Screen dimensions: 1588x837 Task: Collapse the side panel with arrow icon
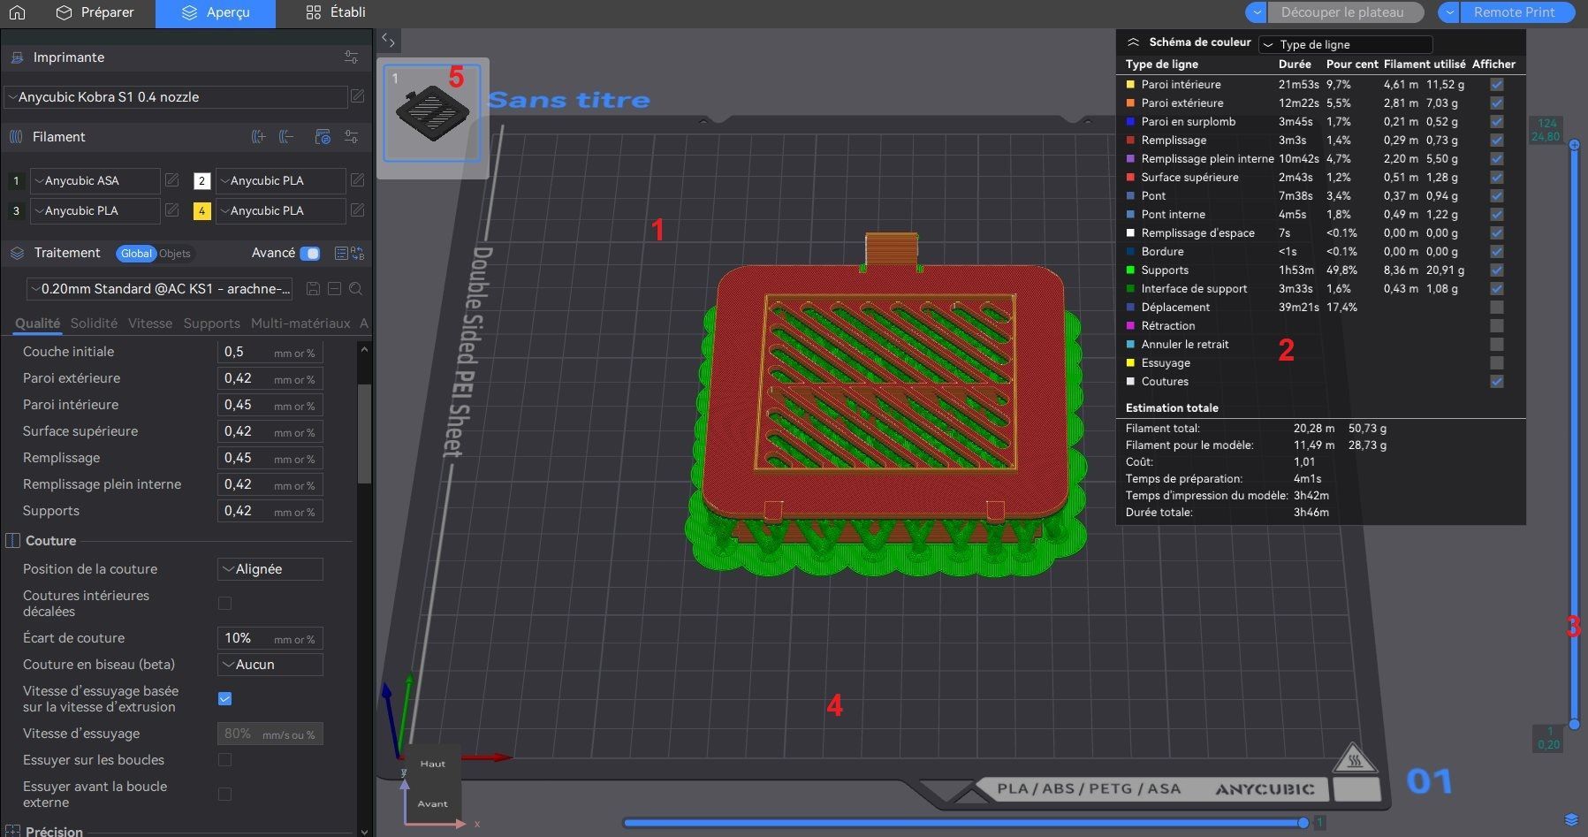click(388, 40)
